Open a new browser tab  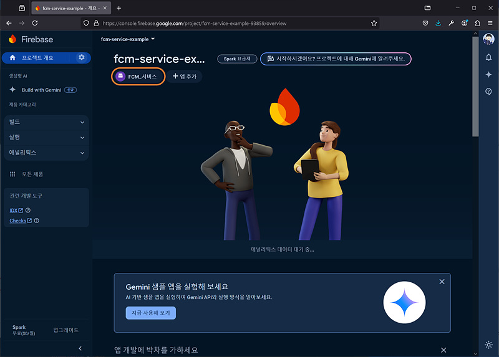point(119,8)
